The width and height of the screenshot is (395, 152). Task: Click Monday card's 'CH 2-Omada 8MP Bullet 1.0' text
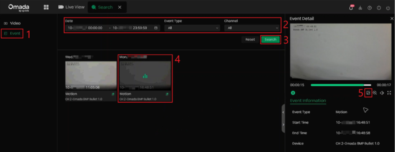coord(138,99)
